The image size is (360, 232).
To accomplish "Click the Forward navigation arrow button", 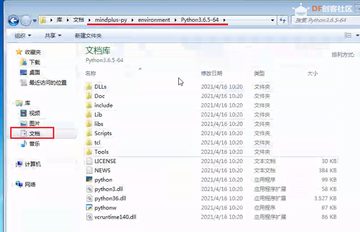I will pos(26,21).
